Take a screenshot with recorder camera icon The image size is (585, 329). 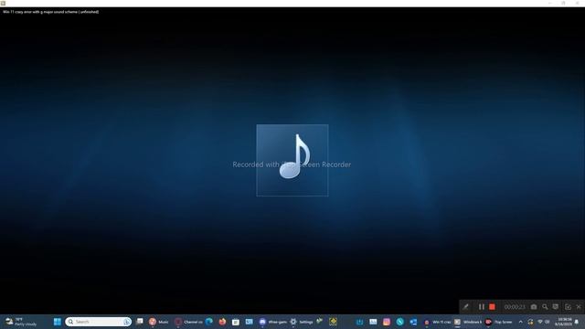(534, 307)
